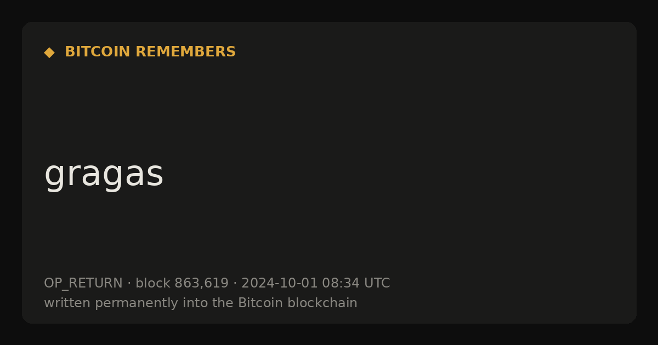The height and width of the screenshot is (345, 658).
Task: Select the word REMEMBERS in the header
Action: coord(185,52)
